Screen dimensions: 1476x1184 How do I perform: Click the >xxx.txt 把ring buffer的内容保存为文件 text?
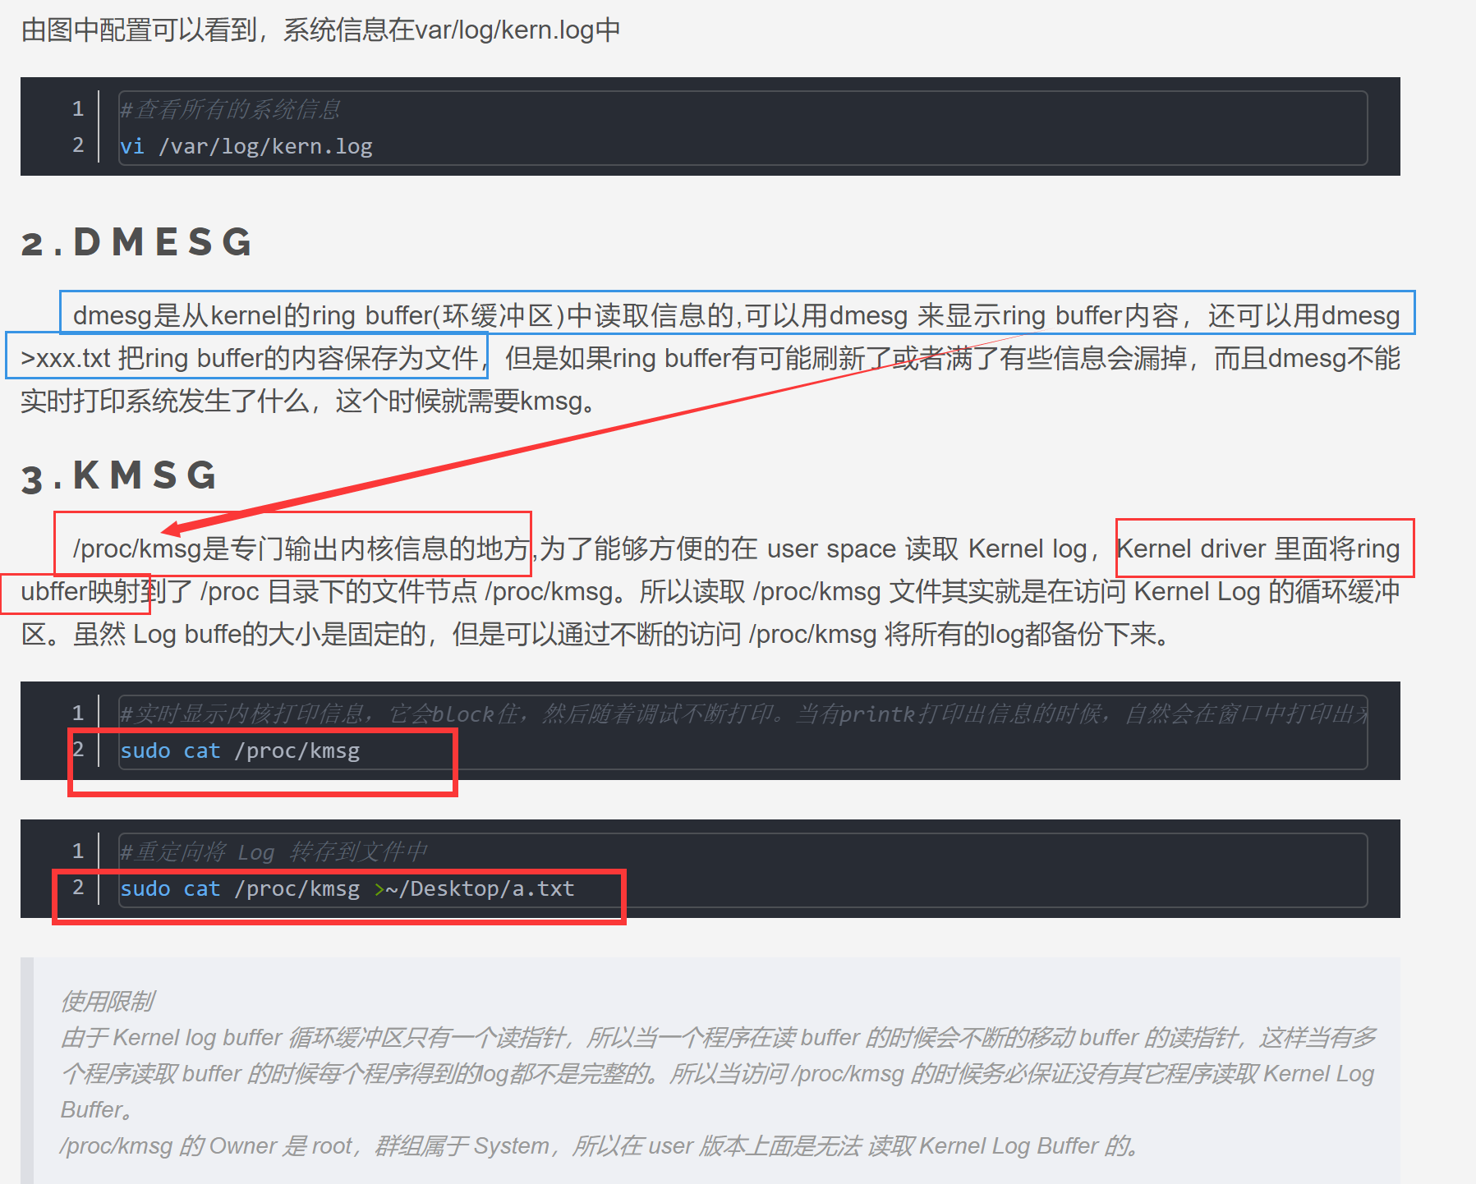click(250, 358)
